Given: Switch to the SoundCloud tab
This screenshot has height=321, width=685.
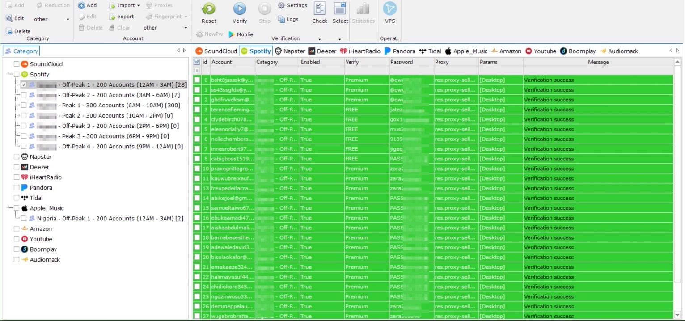Looking at the screenshot, I should pyautogui.click(x=216, y=51).
